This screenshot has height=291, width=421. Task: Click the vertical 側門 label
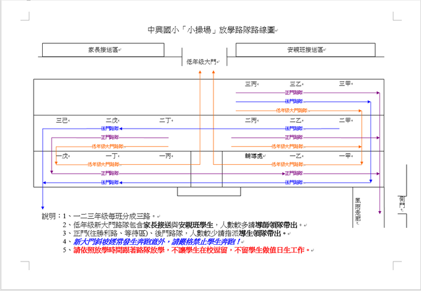tap(402, 202)
